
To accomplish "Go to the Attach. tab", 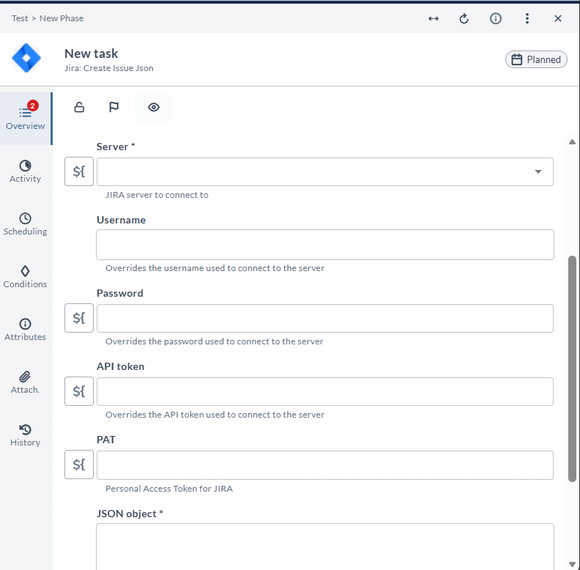I will tap(25, 382).
